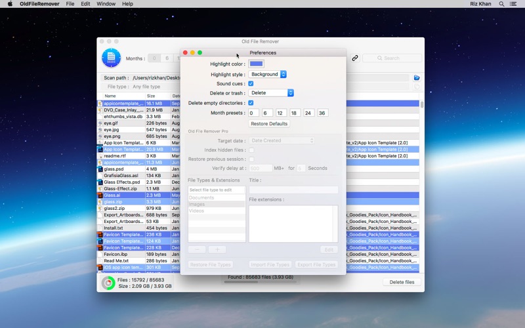Click the first month preset field showing 0

point(254,113)
